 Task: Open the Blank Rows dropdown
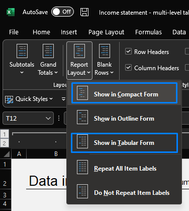click(104, 60)
